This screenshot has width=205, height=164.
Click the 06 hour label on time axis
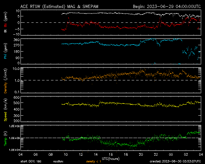pos(36,154)
